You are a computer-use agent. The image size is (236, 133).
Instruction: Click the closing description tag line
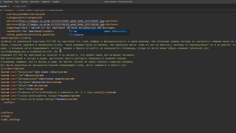(x=12, y=68)
